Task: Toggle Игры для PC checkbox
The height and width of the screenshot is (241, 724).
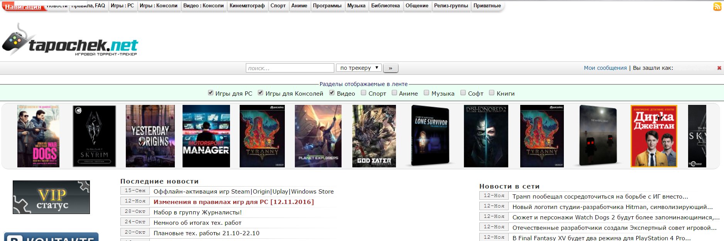Action: pos(211,93)
